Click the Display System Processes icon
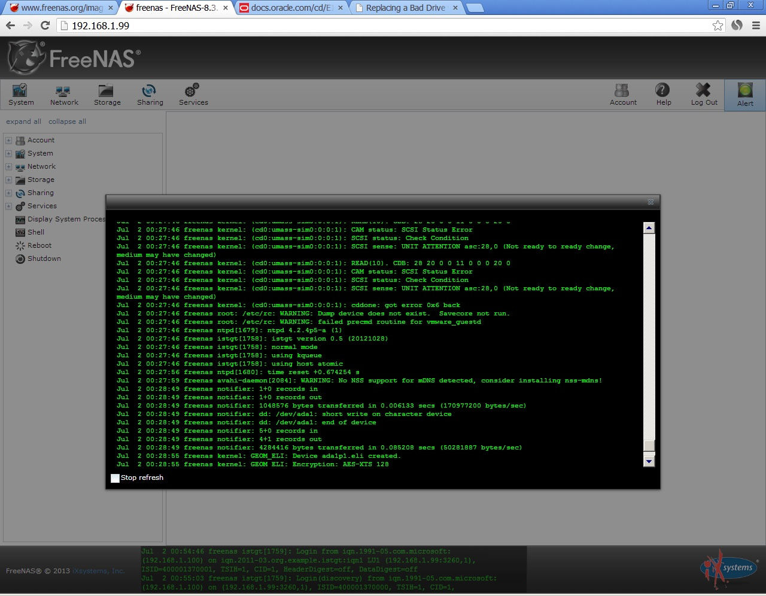 click(20, 220)
